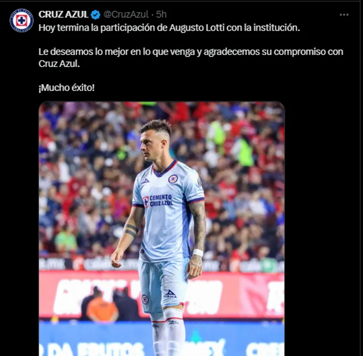363x356 pixels.
Task: Click the Pirma logo on the jersey chest
Action: (145, 181)
